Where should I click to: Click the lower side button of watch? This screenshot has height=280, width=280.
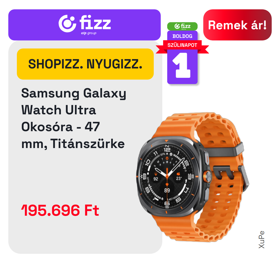pos(207,193)
